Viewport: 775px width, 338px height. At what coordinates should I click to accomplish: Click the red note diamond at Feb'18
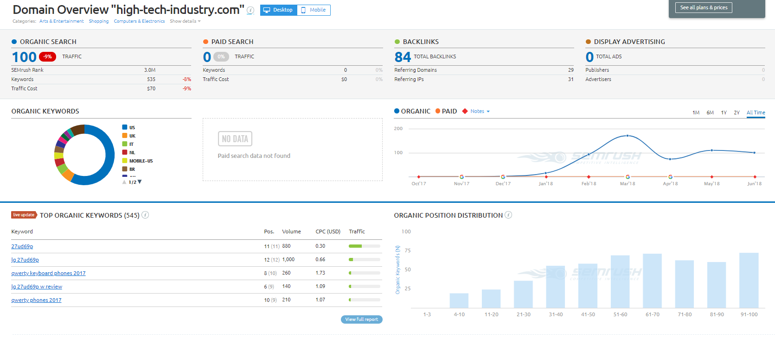point(589,177)
